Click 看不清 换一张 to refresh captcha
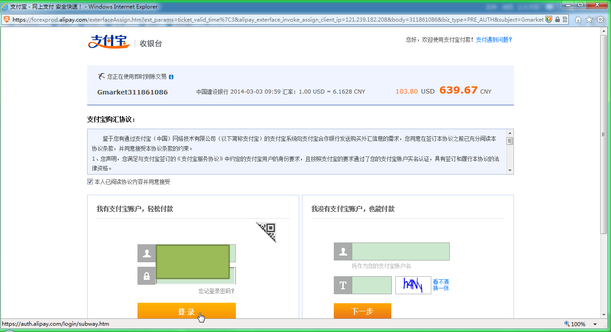 (x=441, y=285)
